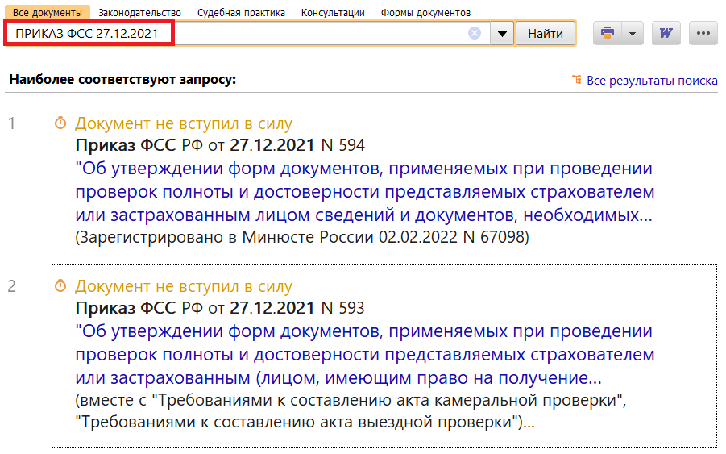Click 'Наиболее соответствуют запросу:' heading
The width and height of the screenshot is (726, 454).
pos(122,80)
